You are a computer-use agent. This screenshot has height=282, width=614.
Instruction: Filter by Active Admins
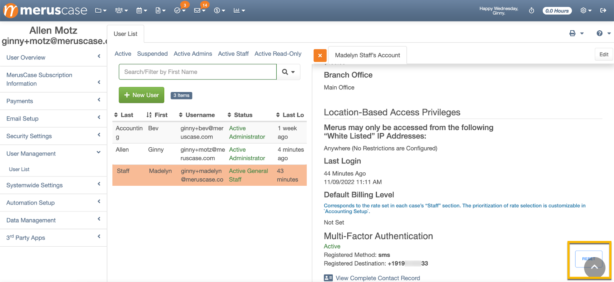(x=193, y=54)
